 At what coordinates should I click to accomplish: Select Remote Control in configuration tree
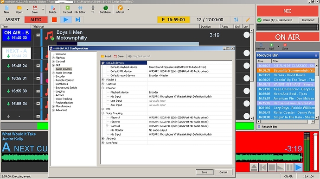click(x=64, y=80)
